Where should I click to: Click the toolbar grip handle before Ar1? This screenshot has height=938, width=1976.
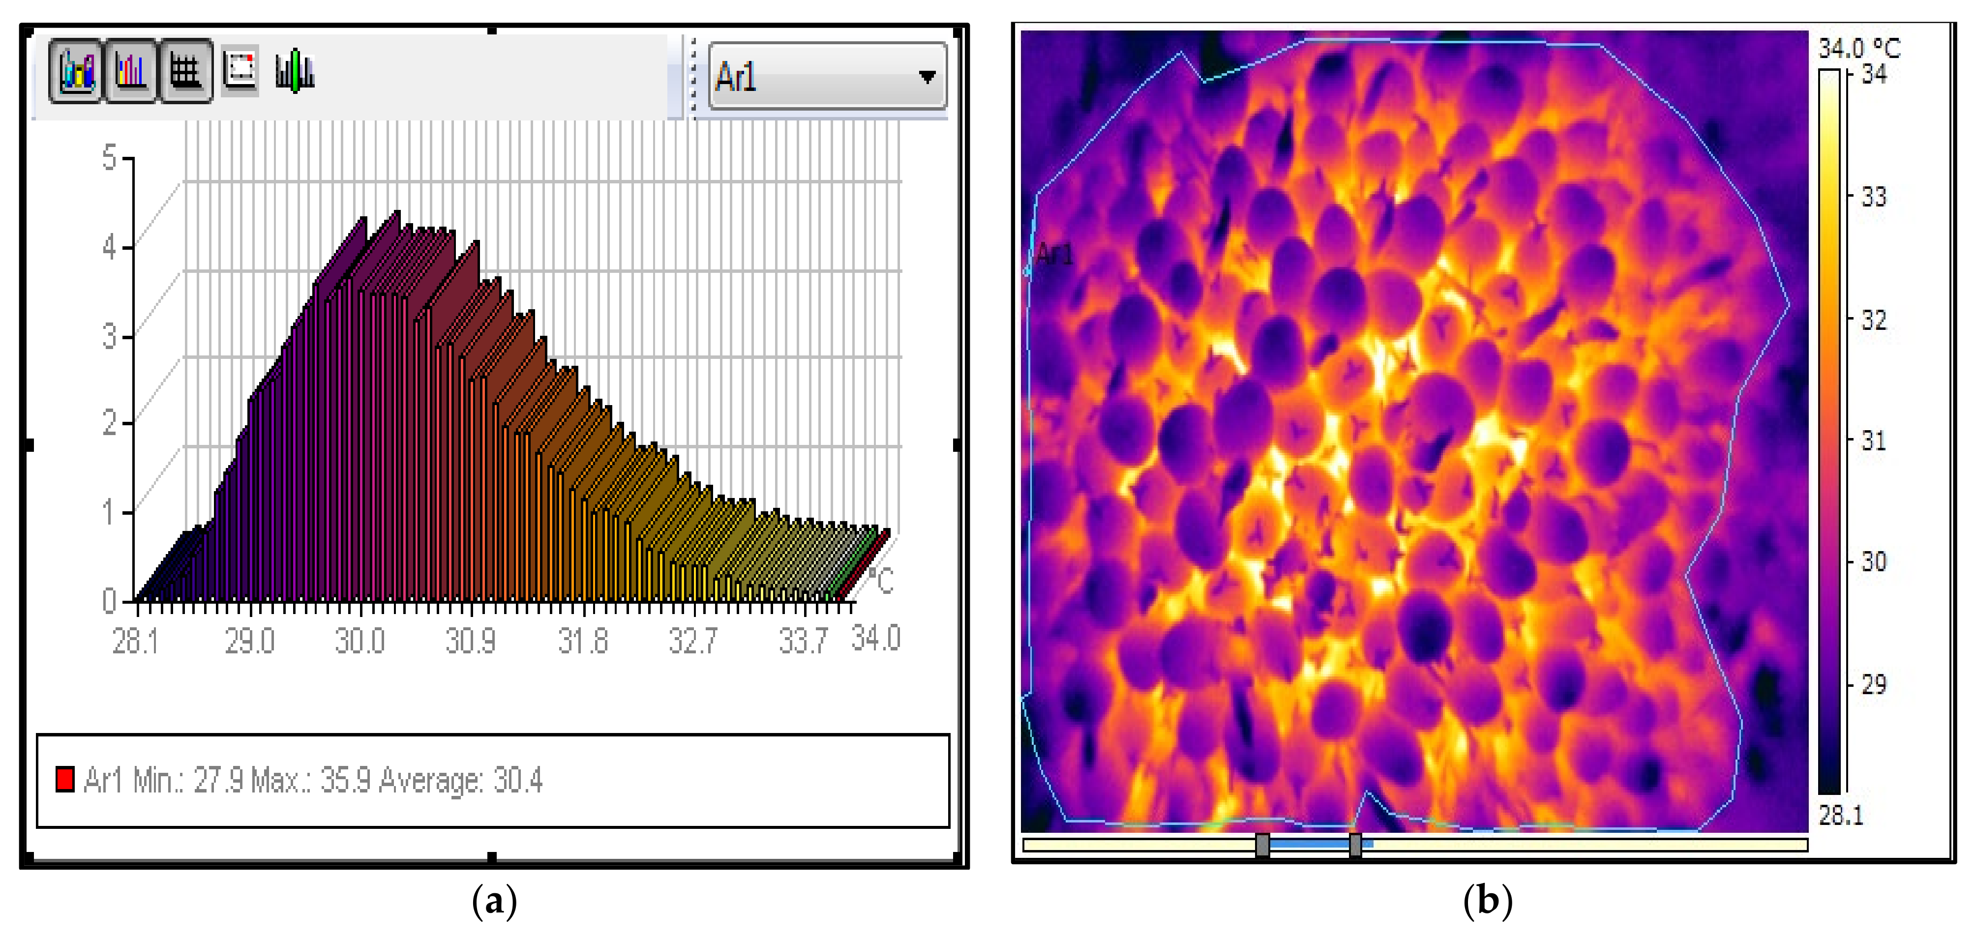pyautogui.click(x=693, y=77)
